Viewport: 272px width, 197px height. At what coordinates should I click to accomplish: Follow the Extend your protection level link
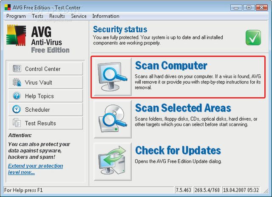tap(35, 169)
